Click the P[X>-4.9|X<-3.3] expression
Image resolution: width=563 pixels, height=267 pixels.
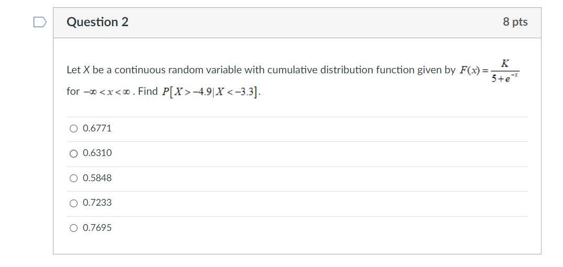211,92
